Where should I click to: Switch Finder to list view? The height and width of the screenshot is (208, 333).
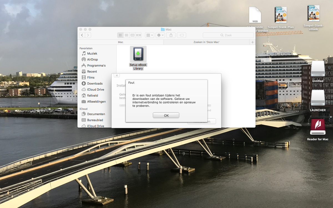(127, 35)
